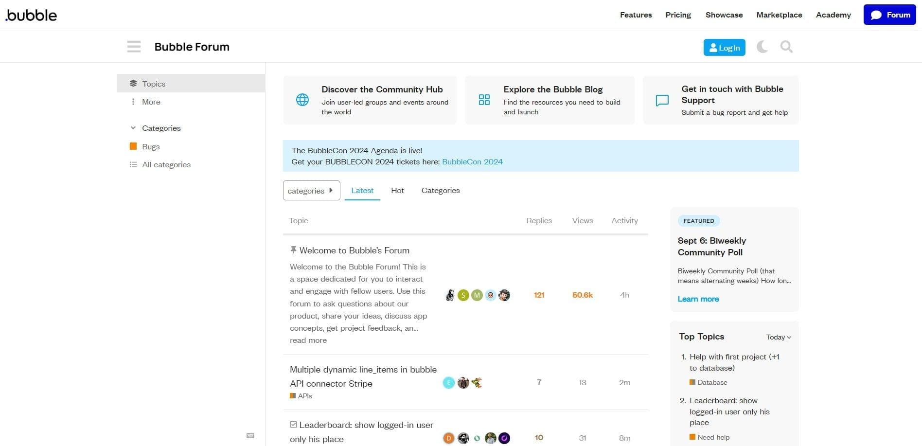Open the Sept 6 Biweekly Community Poll

coord(712,247)
